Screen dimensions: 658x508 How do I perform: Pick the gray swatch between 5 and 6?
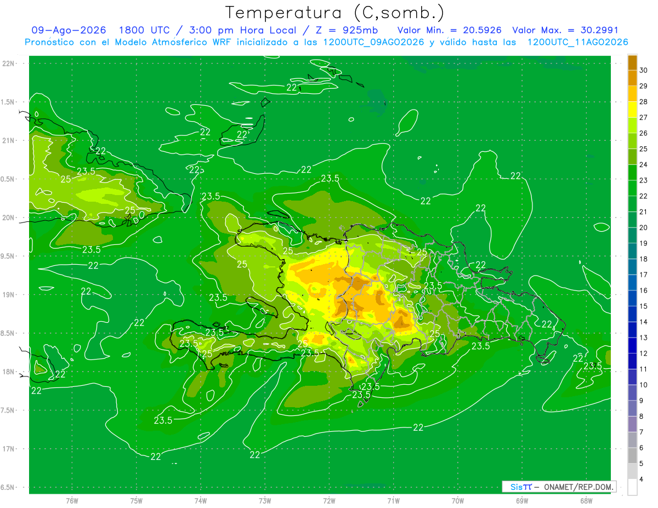click(632, 456)
